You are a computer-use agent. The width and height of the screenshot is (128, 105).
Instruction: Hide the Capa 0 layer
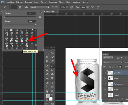click(x=105, y=95)
